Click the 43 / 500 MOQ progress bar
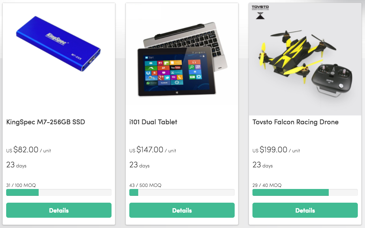This screenshot has height=228, width=365. pyautogui.click(x=182, y=192)
